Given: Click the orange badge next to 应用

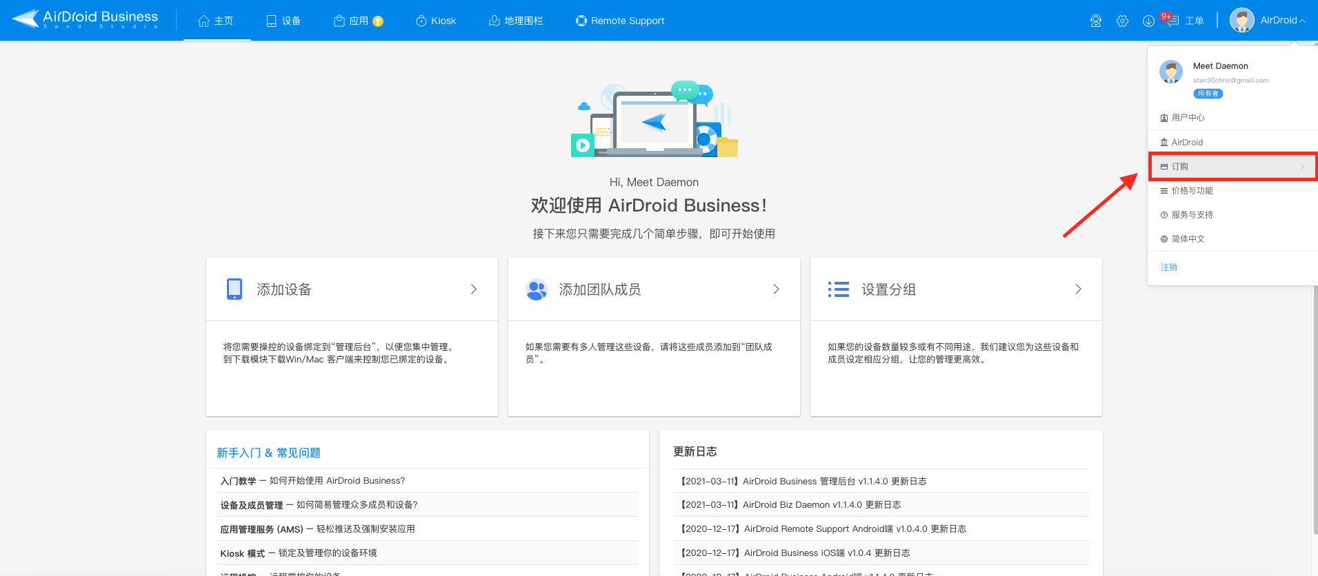Looking at the screenshot, I should [378, 21].
